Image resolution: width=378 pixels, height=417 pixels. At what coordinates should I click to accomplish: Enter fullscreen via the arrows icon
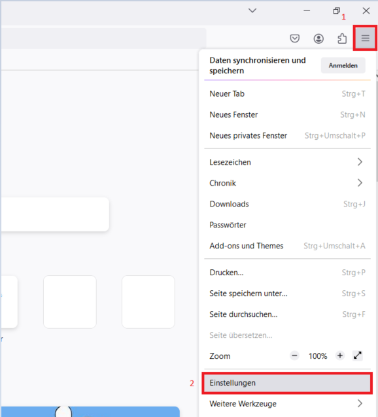(358, 356)
